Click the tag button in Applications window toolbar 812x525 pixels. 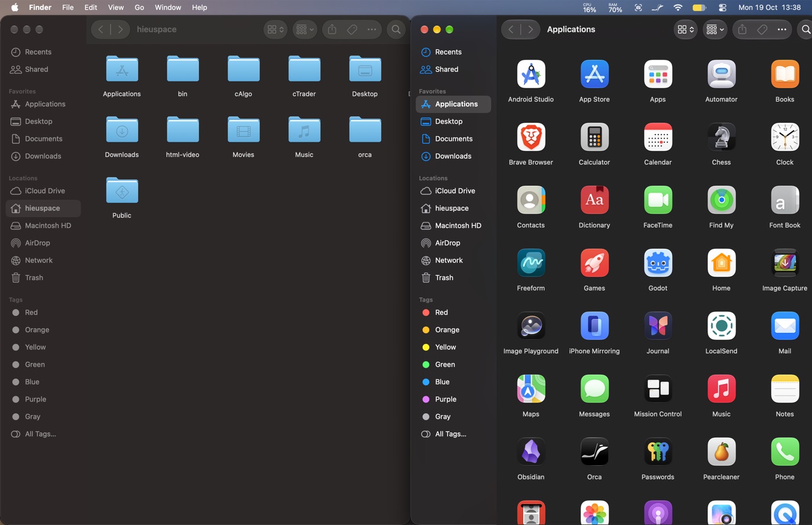pos(762,30)
